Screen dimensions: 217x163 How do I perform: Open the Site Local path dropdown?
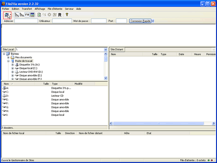[x=106, y=50]
